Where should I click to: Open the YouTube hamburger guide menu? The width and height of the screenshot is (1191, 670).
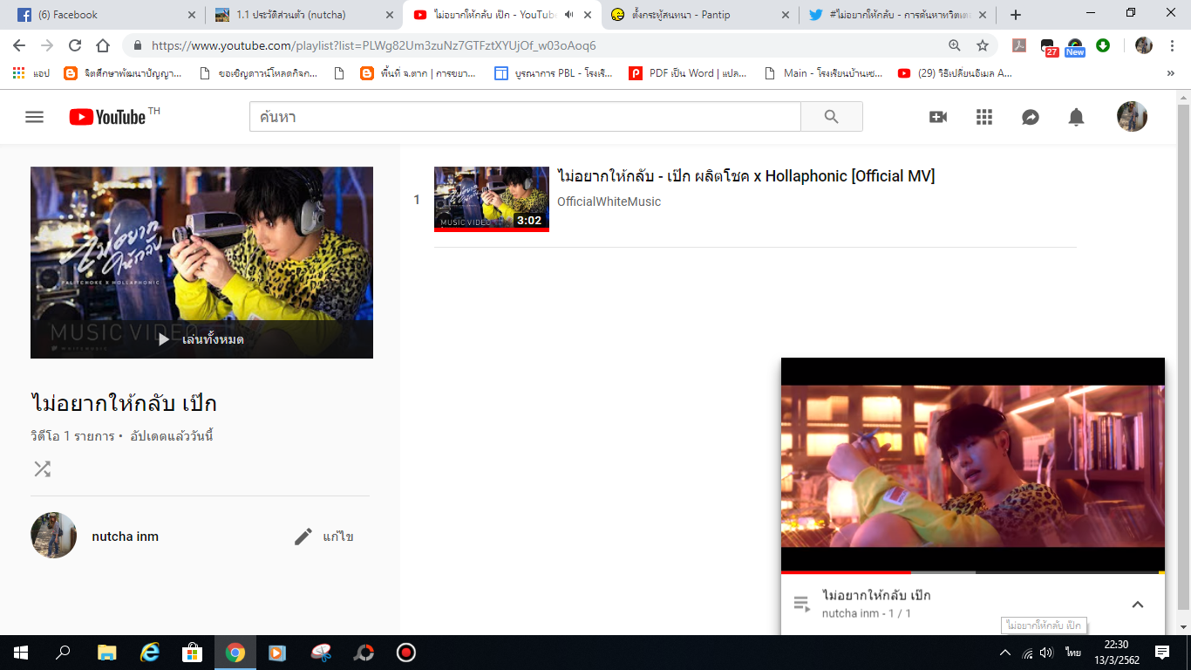(x=34, y=117)
